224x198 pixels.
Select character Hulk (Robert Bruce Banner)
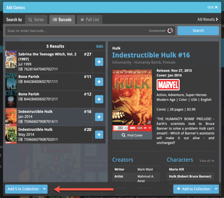(x=190, y=176)
